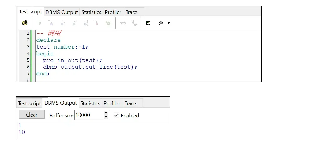The width and height of the screenshot is (331, 142).
Task: Switch to the Profiler tab above the code editor
Action: tap(113, 12)
